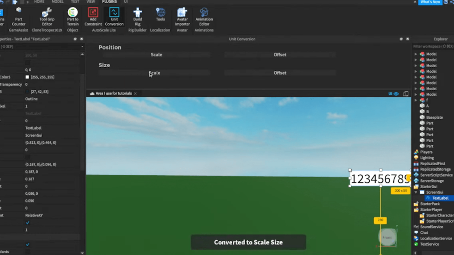Viewport: 454px width, 255px height.
Task: Select StarterGui in Explorer
Action: (429, 186)
